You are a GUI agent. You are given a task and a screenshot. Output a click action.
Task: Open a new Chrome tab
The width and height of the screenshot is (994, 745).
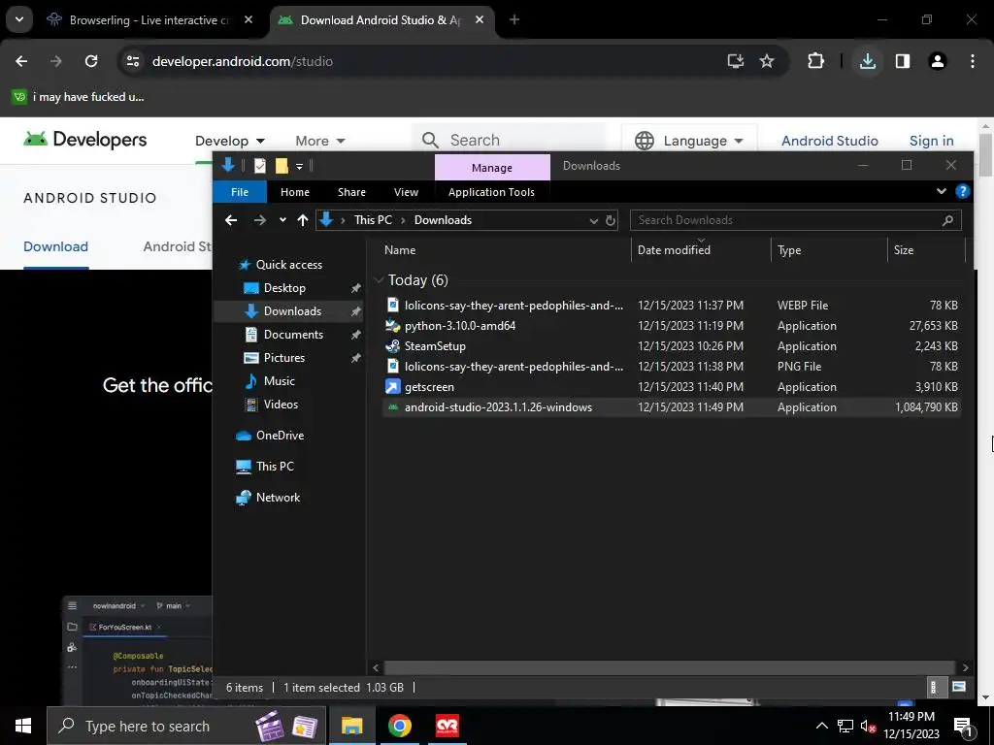(514, 19)
